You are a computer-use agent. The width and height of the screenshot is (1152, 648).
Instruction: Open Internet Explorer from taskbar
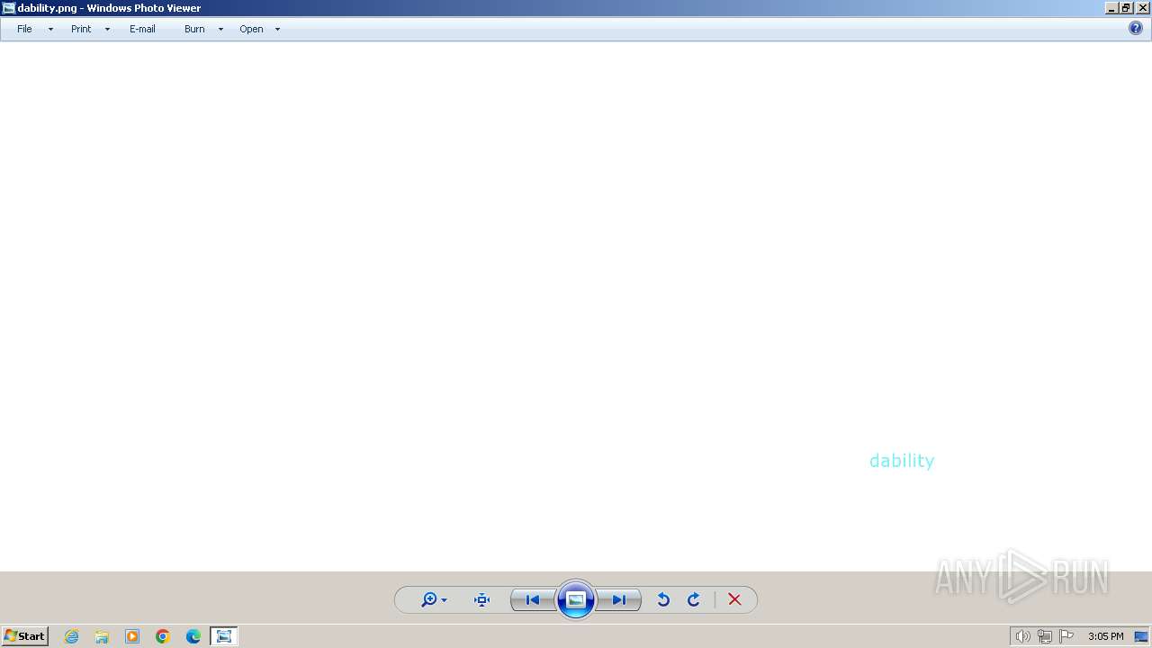72,636
